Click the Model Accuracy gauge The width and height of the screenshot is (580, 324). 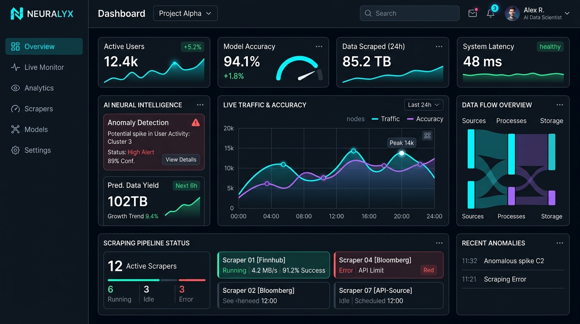tap(299, 69)
